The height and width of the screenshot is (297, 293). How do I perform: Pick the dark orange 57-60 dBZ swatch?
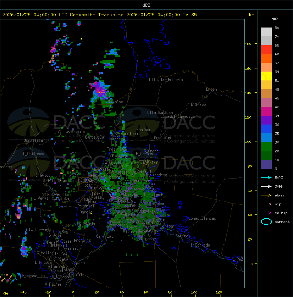pyautogui.click(x=266, y=58)
